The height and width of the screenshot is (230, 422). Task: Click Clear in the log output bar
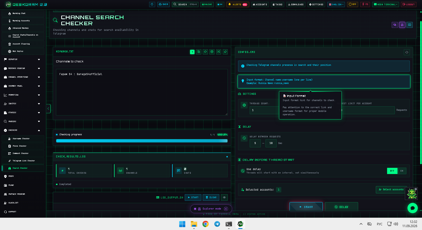point(211,197)
